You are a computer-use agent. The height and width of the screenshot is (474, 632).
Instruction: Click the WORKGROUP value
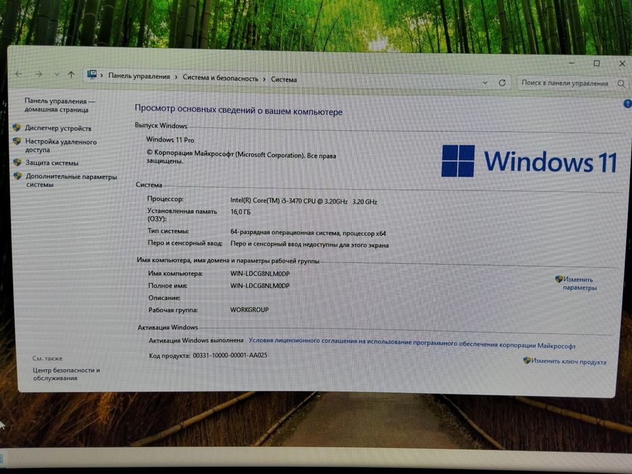(x=249, y=310)
